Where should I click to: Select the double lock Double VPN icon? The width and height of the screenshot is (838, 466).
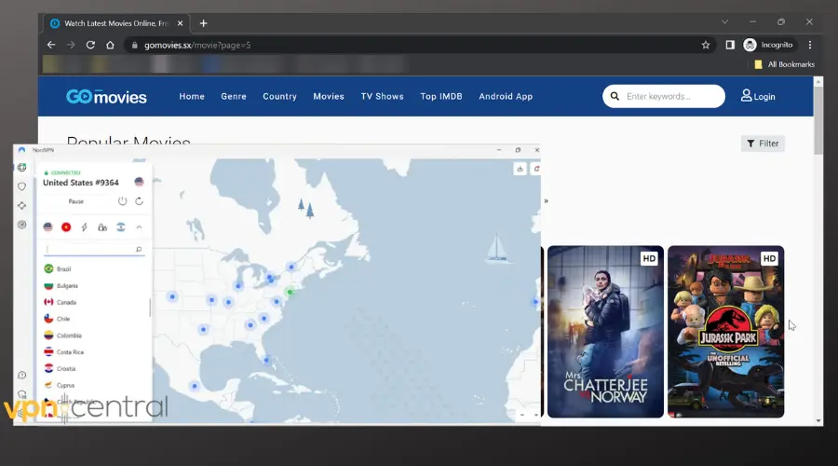pos(102,227)
